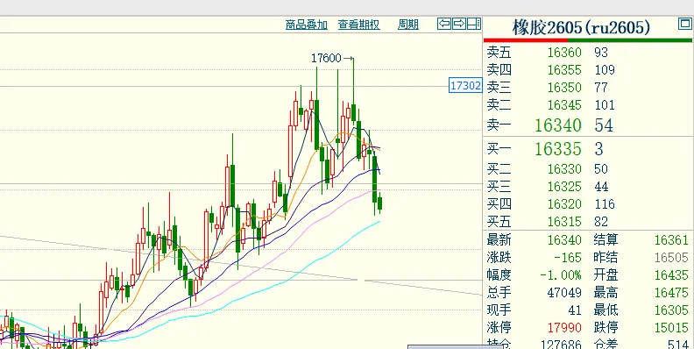Screen dimensions: 694x349
Task: Open the 查看期权 link
Action: (358, 25)
